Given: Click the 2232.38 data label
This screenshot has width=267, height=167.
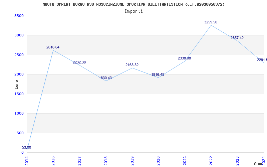Looking at the screenshot, I should click(x=79, y=62).
